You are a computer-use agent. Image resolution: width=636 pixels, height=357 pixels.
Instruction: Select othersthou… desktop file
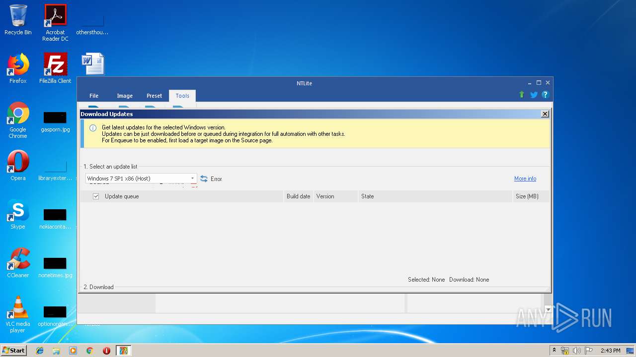[x=92, y=25]
